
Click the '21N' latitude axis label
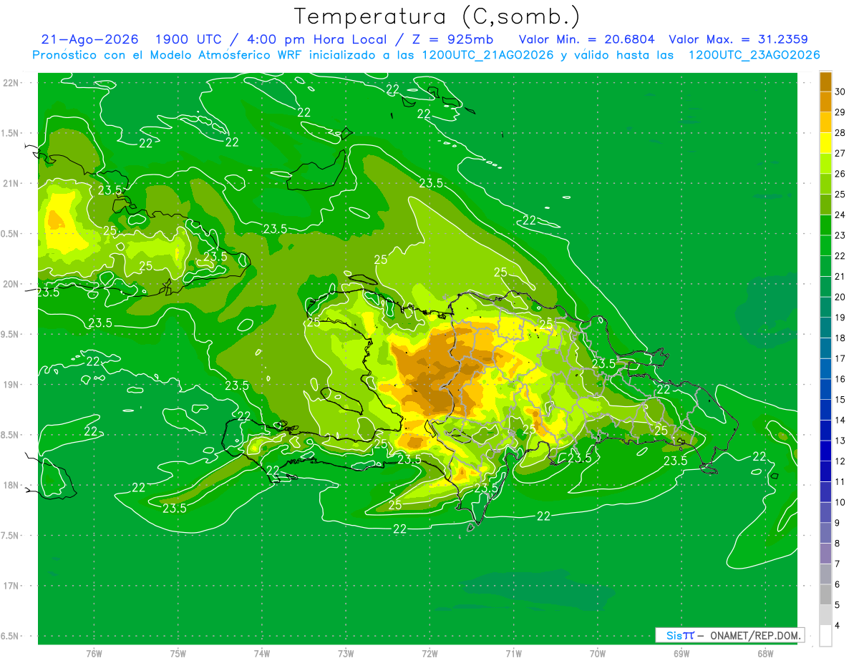click(12, 183)
